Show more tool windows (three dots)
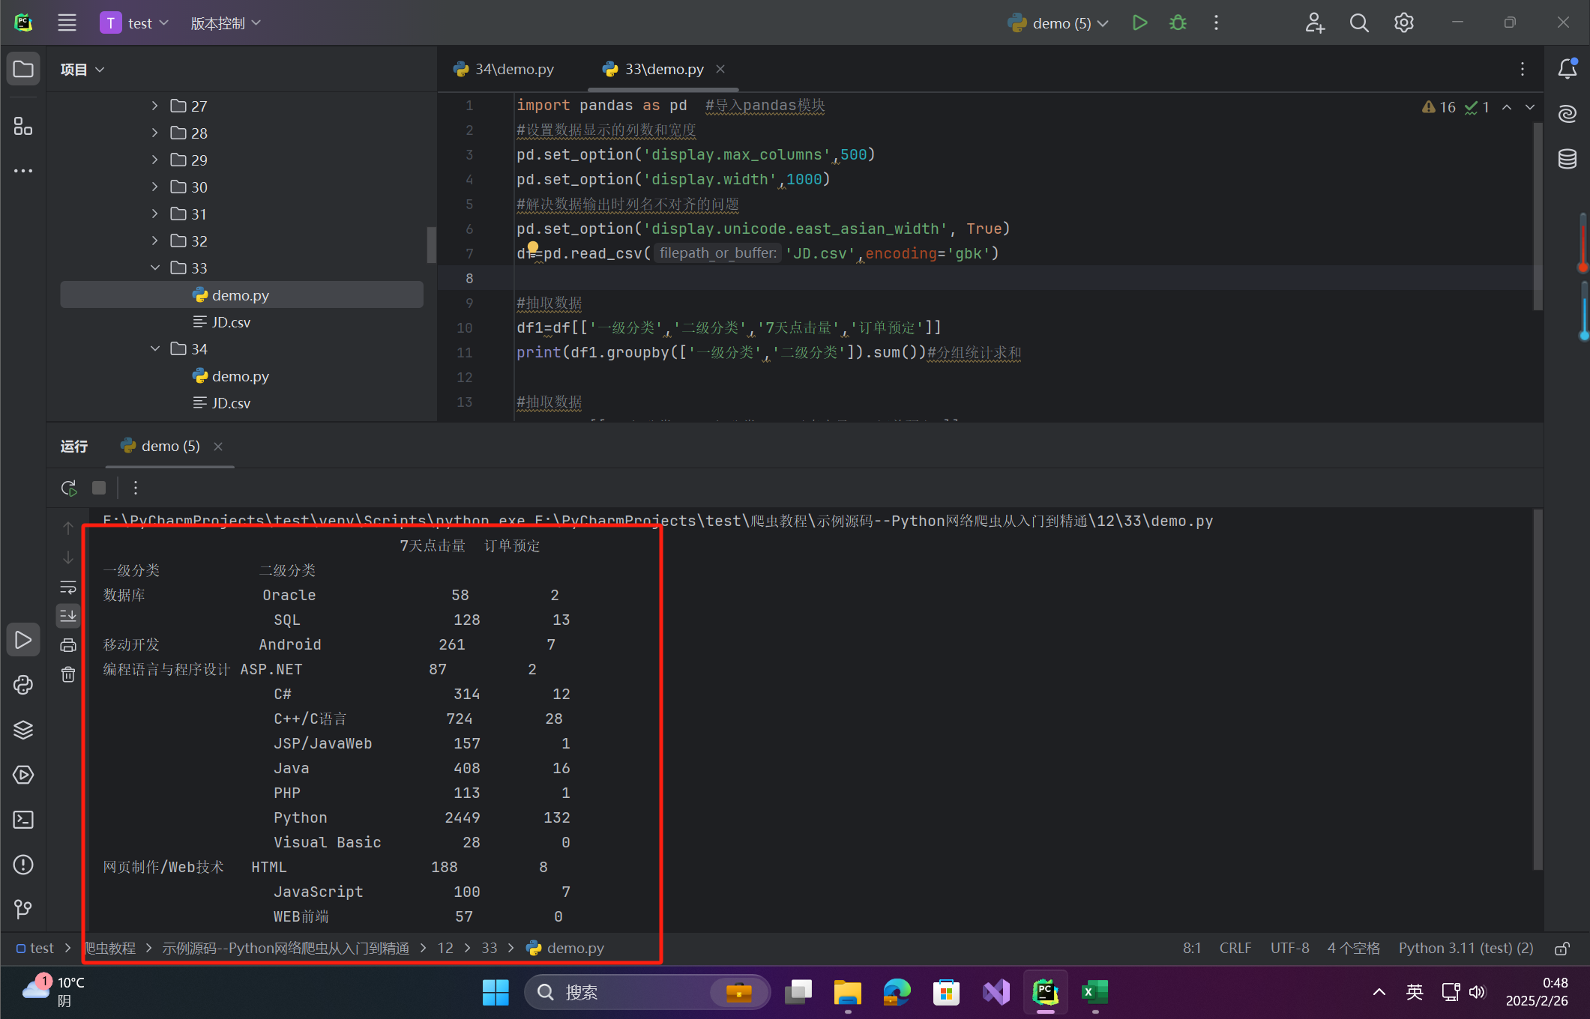The height and width of the screenshot is (1019, 1590). coord(23,171)
